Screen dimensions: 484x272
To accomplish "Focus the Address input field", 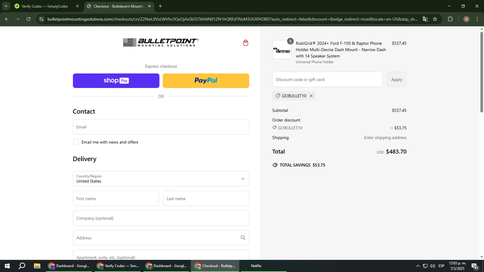I will click(161, 238).
